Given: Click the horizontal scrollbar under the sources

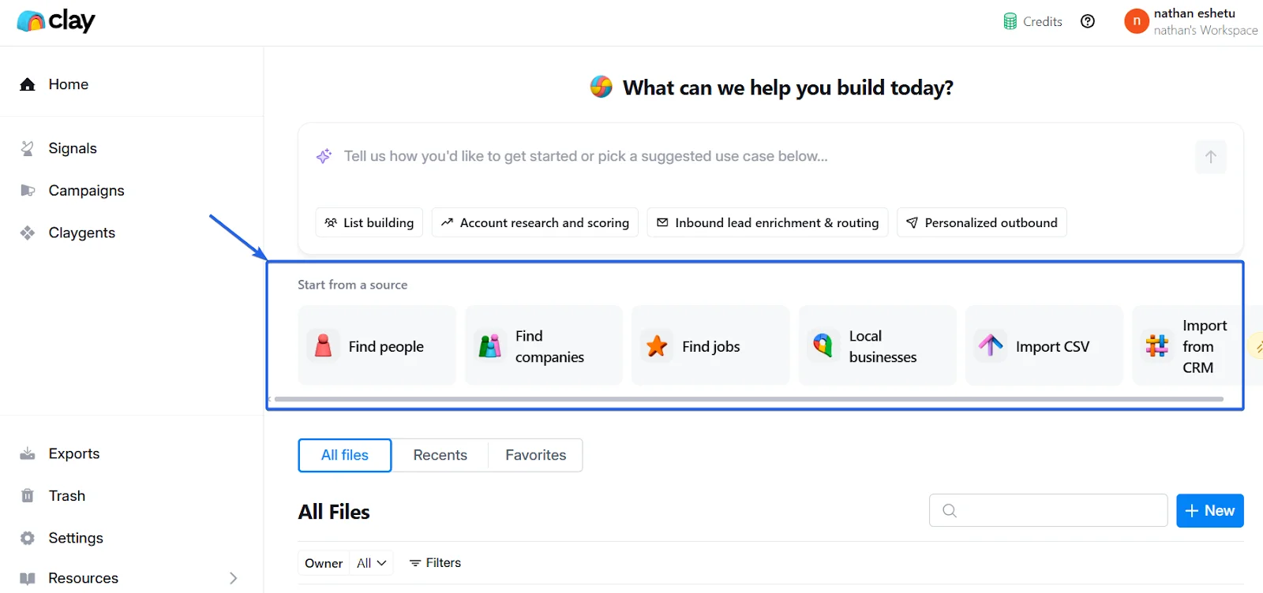Looking at the screenshot, I should coord(748,399).
